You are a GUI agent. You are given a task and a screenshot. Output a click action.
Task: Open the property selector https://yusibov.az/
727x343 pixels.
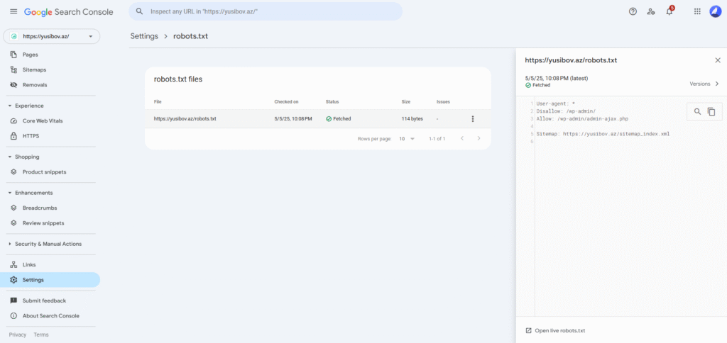(x=51, y=37)
